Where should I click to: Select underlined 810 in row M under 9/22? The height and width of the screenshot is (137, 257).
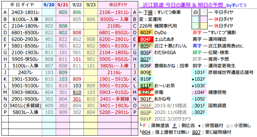click(x=77, y=92)
